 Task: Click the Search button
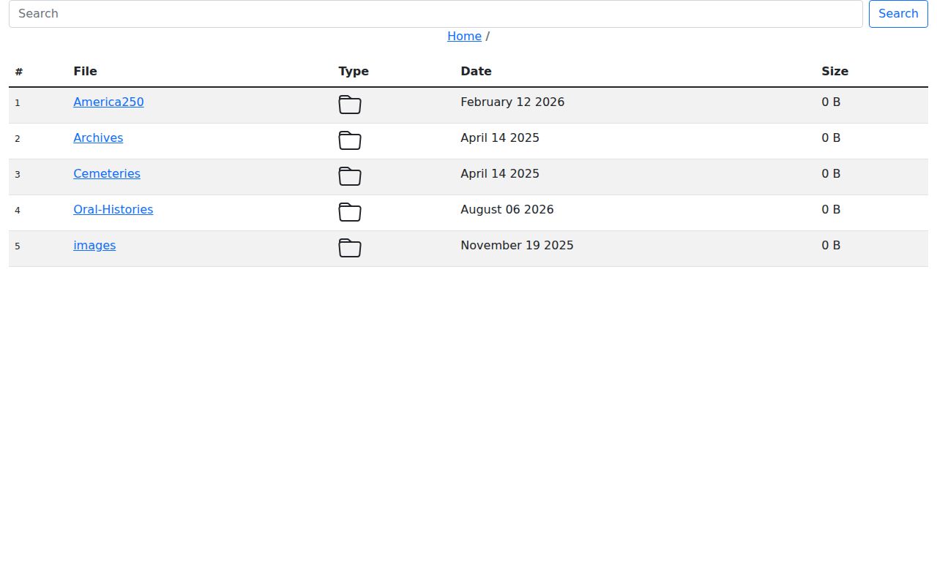click(x=898, y=14)
